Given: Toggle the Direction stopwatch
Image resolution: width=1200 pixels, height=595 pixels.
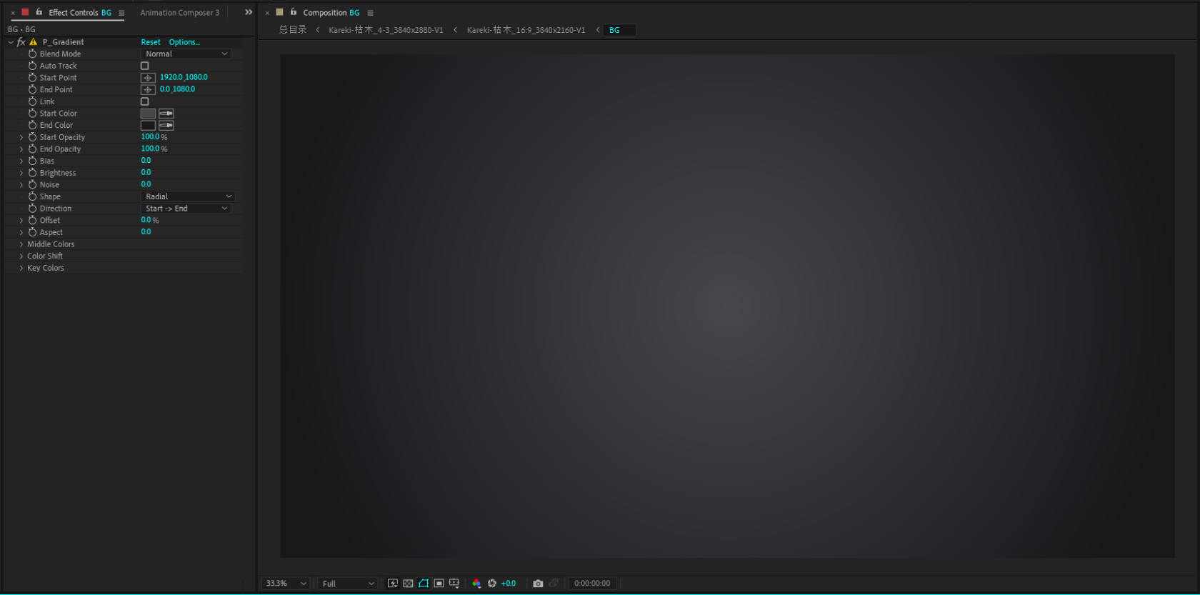Looking at the screenshot, I should 32,209.
